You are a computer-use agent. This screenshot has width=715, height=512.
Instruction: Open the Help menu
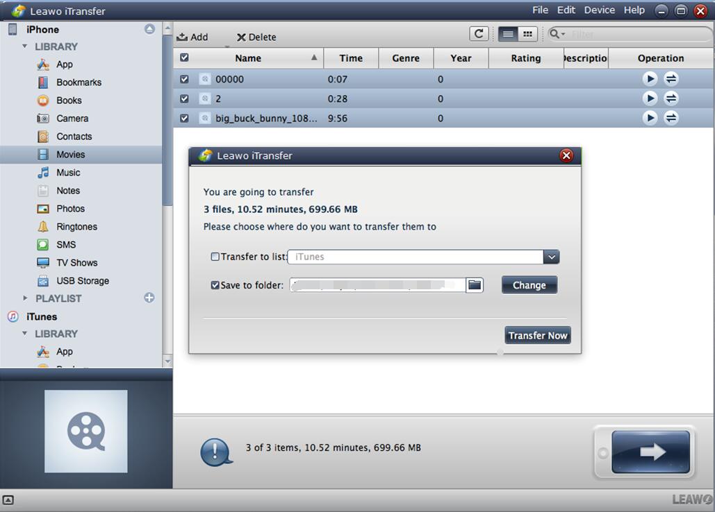point(634,10)
